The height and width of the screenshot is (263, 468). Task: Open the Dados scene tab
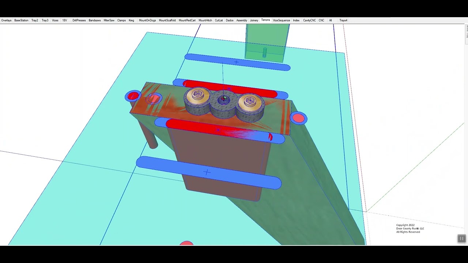pyautogui.click(x=230, y=20)
